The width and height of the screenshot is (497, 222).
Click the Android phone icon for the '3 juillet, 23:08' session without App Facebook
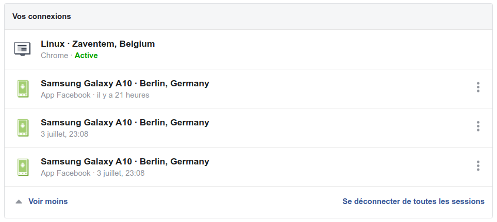pos(23,128)
